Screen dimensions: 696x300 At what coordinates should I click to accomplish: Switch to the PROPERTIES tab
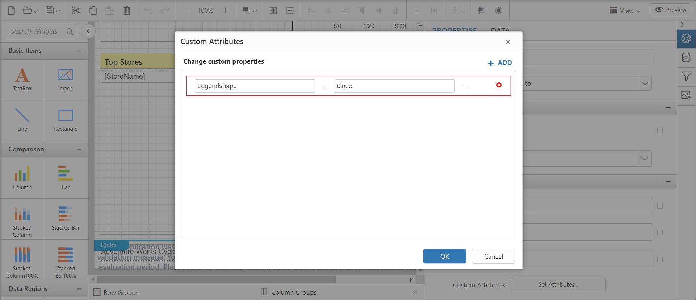[454, 30]
